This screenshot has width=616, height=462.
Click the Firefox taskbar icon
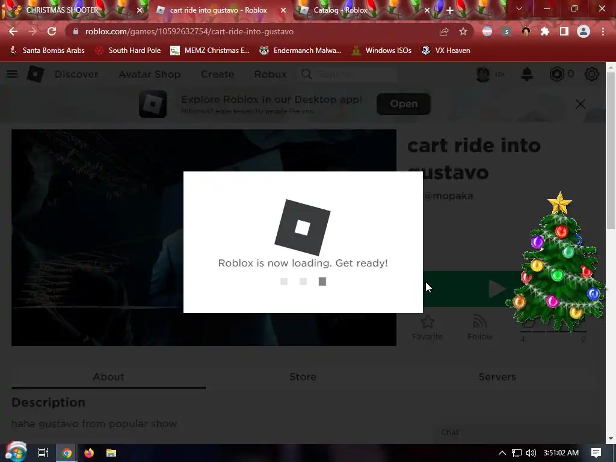point(89,453)
